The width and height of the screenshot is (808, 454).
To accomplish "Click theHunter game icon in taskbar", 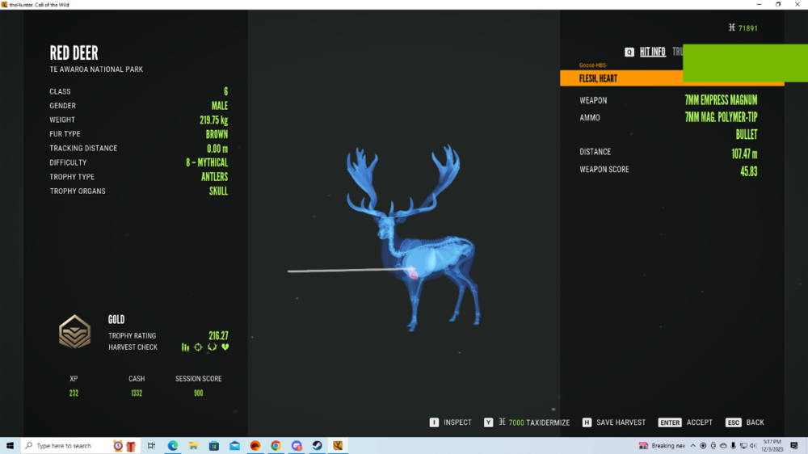I will click(x=338, y=446).
